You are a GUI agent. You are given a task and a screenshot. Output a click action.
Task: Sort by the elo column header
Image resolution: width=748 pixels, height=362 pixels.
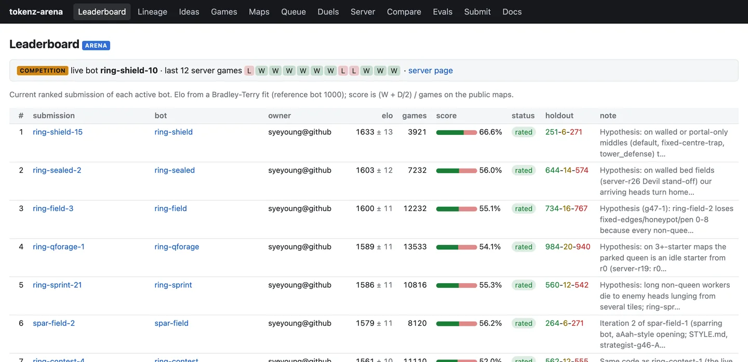pos(387,116)
